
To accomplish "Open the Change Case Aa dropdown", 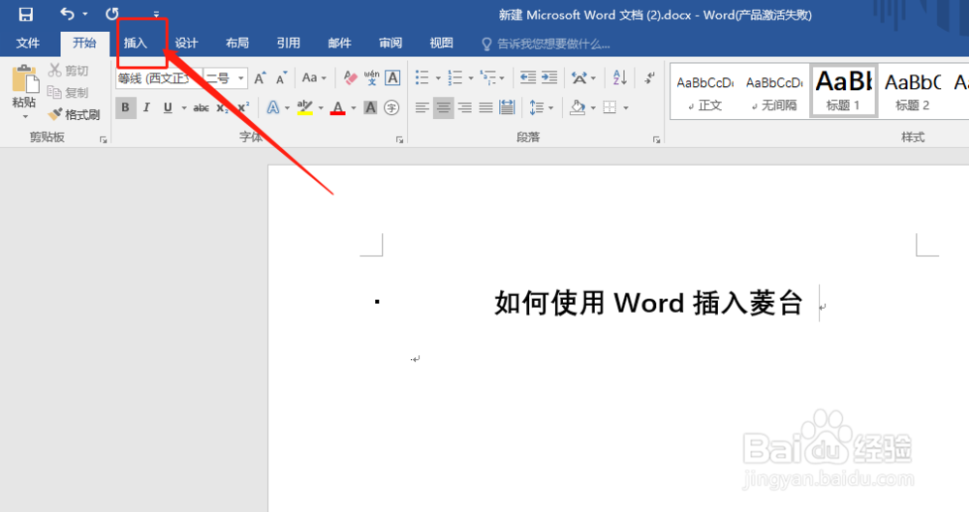I will [314, 77].
